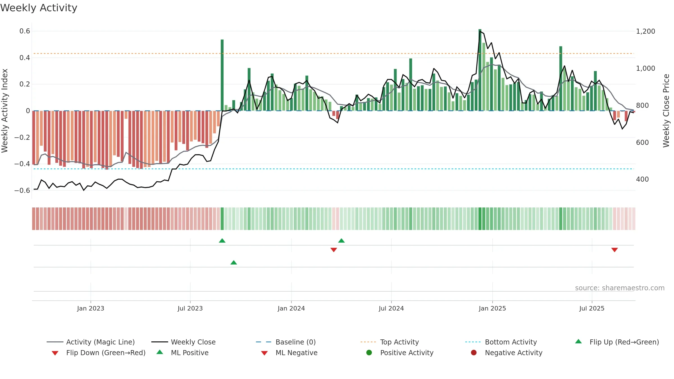Click the −0.4 left-axis tick label

pos(22,164)
